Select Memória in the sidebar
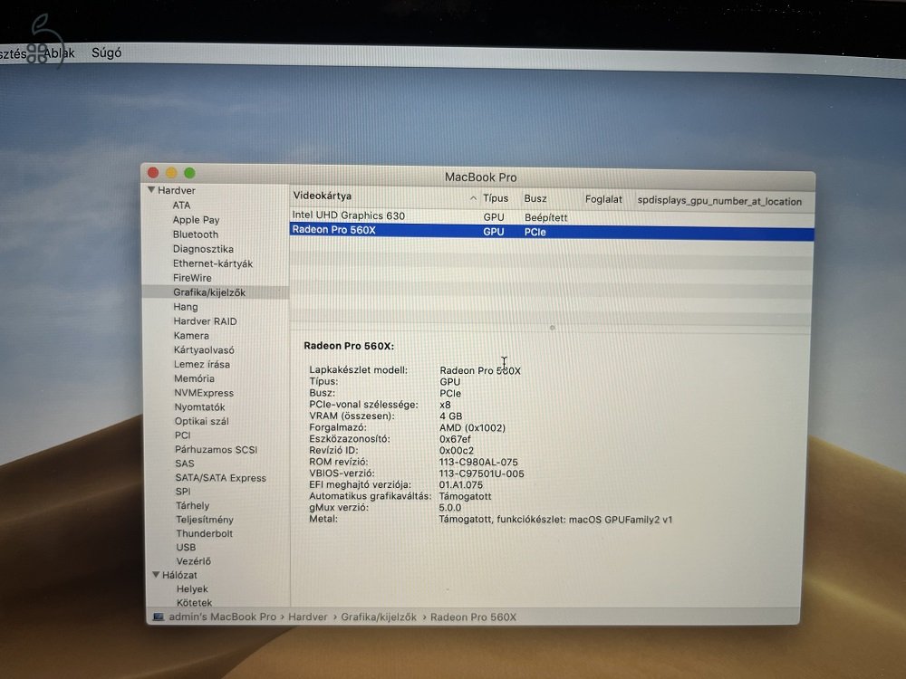 (194, 378)
